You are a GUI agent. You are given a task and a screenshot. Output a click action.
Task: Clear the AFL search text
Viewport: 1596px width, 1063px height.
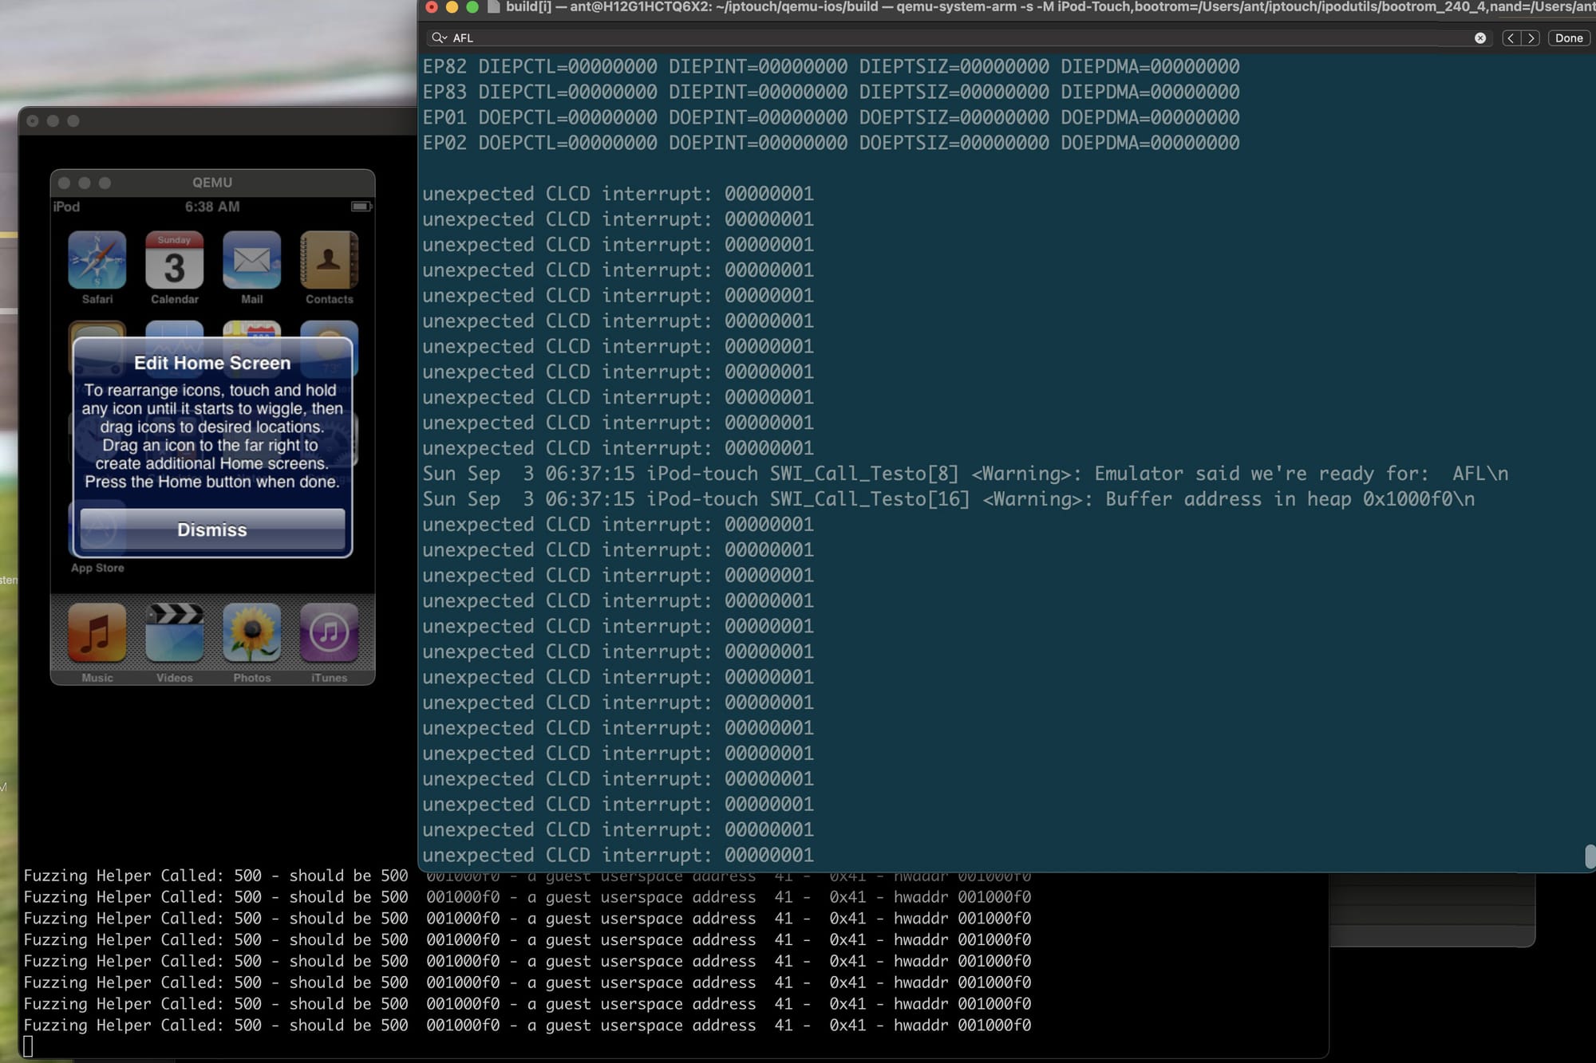coord(1479,38)
